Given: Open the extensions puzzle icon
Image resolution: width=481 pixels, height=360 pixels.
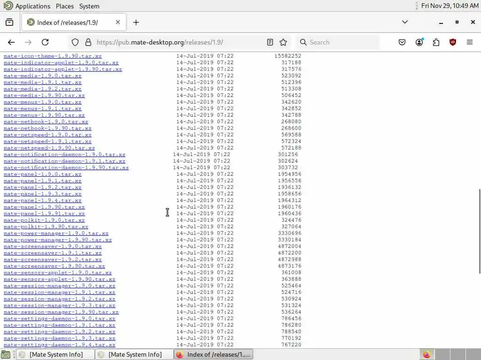Looking at the screenshot, I should [436, 42].
